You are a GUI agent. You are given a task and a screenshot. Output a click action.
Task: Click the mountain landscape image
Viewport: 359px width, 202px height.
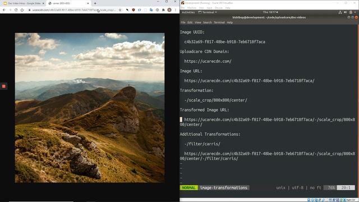click(x=90, y=108)
